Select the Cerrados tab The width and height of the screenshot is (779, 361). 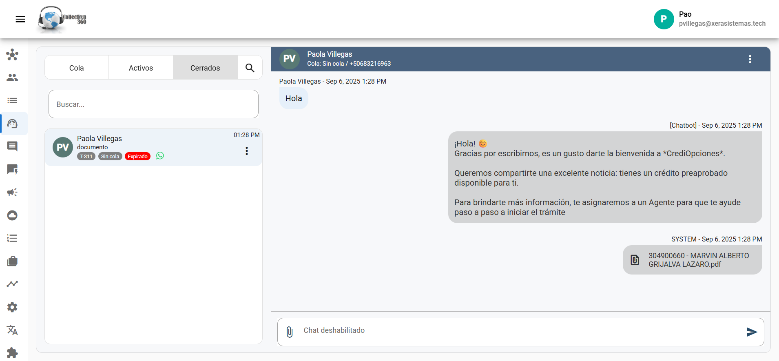tap(205, 68)
